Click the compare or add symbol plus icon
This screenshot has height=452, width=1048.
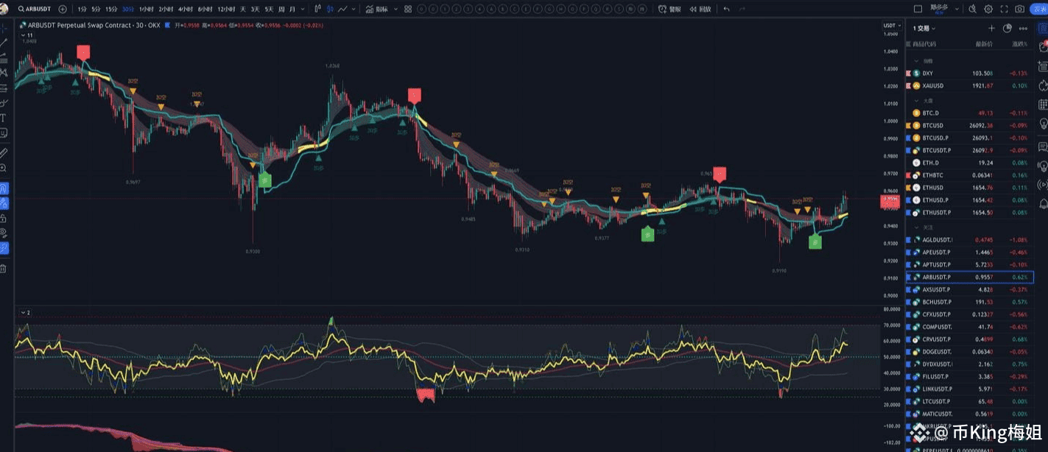(63, 9)
